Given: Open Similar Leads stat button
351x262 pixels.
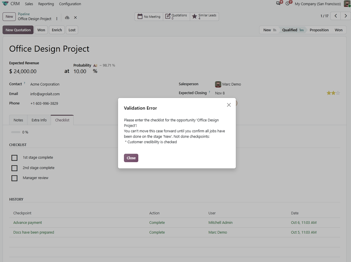Looking at the screenshot, I should (204, 16).
